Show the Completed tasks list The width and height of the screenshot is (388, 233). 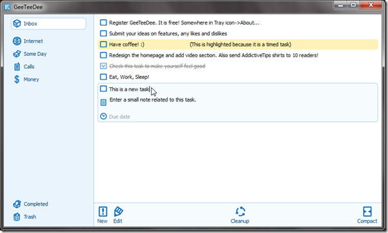(x=36, y=204)
